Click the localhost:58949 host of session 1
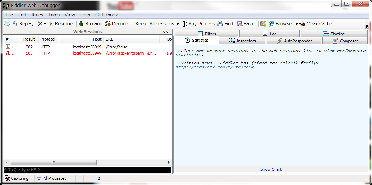Image resolution: width=372 pixels, height=185 pixels. tap(87, 47)
